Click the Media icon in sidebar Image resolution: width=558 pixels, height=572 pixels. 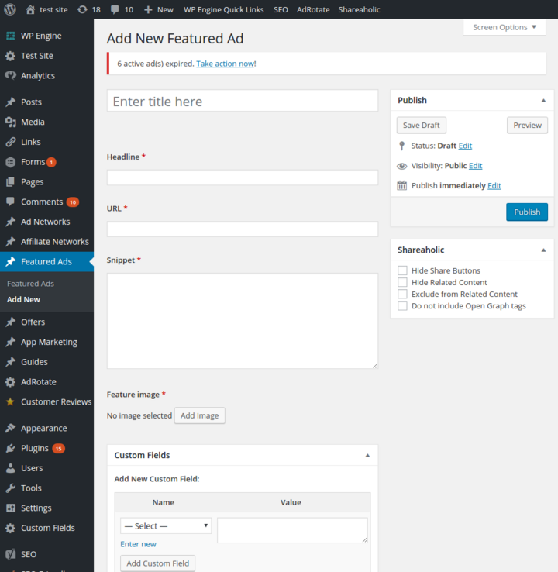pyautogui.click(x=10, y=122)
